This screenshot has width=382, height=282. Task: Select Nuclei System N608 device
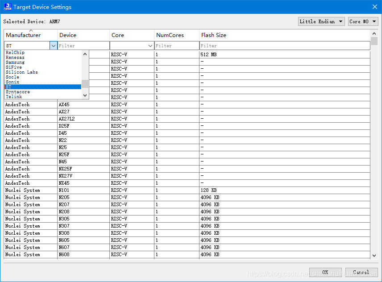187,254
